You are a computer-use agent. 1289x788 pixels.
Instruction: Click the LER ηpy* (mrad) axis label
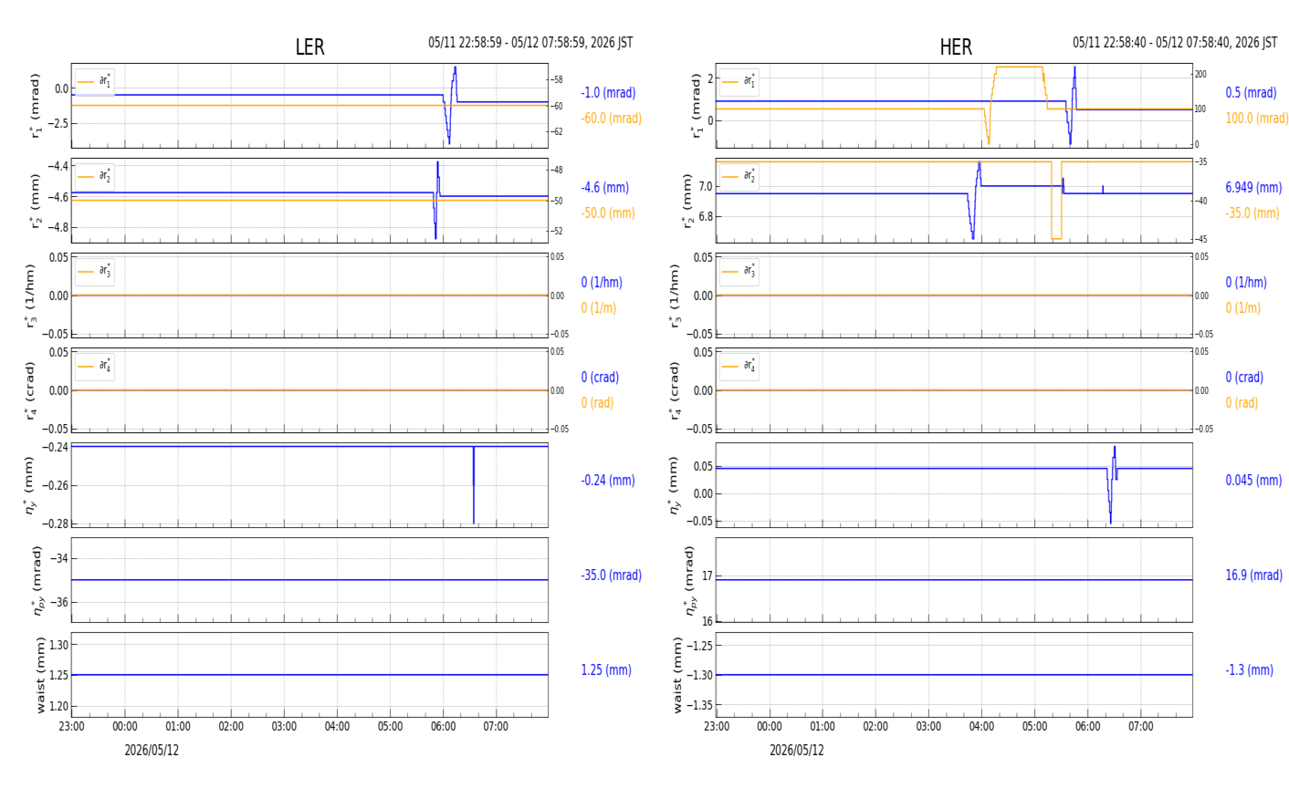[37, 580]
